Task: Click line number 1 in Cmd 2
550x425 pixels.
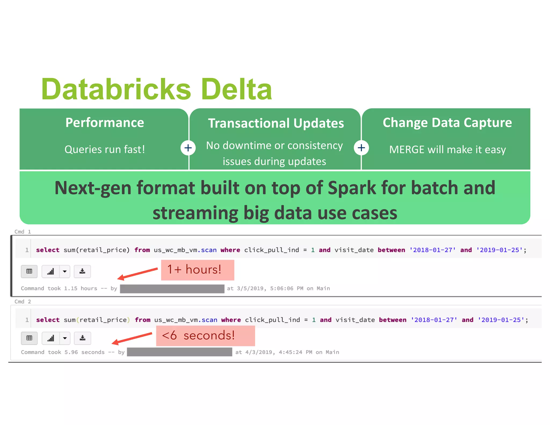Action: (x=27, y=320)
